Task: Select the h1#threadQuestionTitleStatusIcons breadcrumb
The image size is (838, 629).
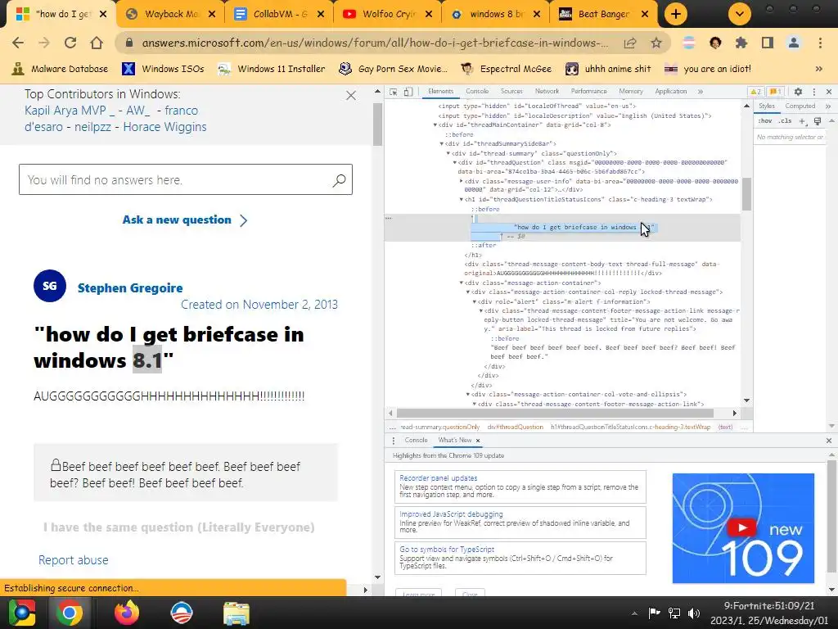Action: pos(631,427)
